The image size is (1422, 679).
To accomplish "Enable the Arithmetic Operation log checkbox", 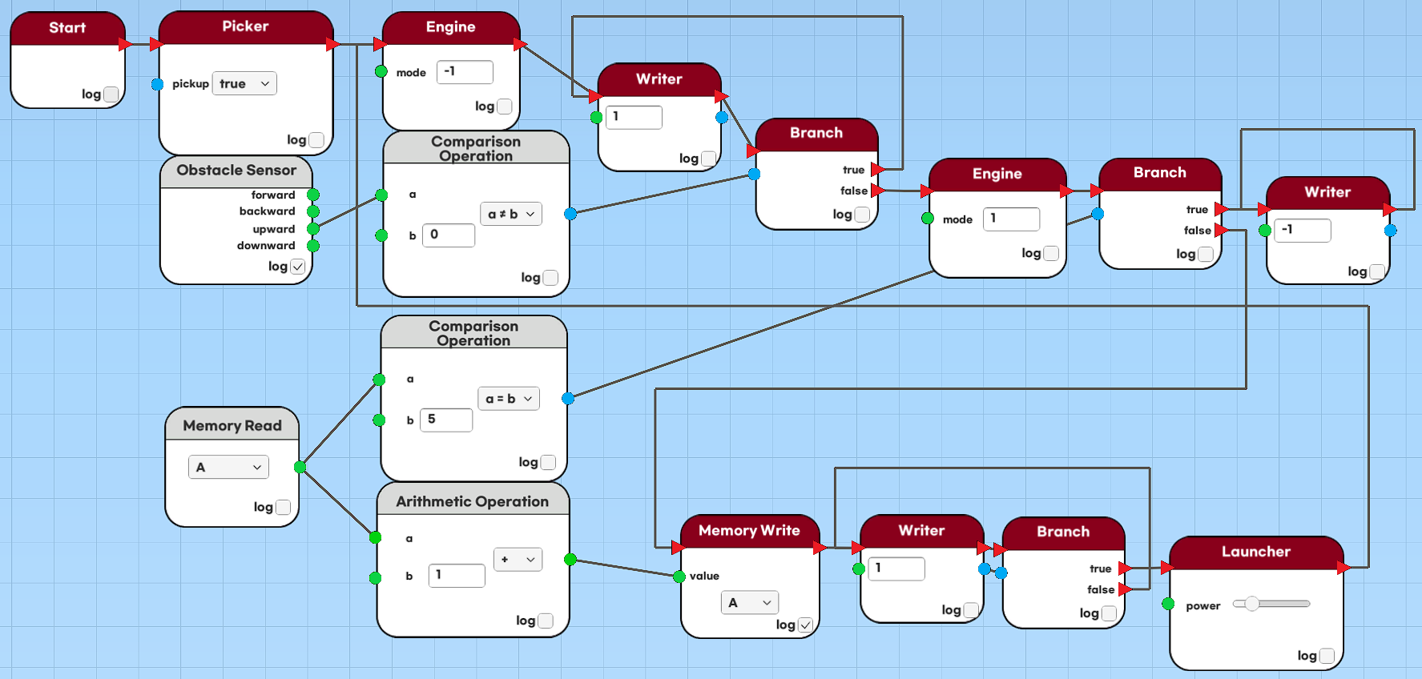I will pos(546,621).
